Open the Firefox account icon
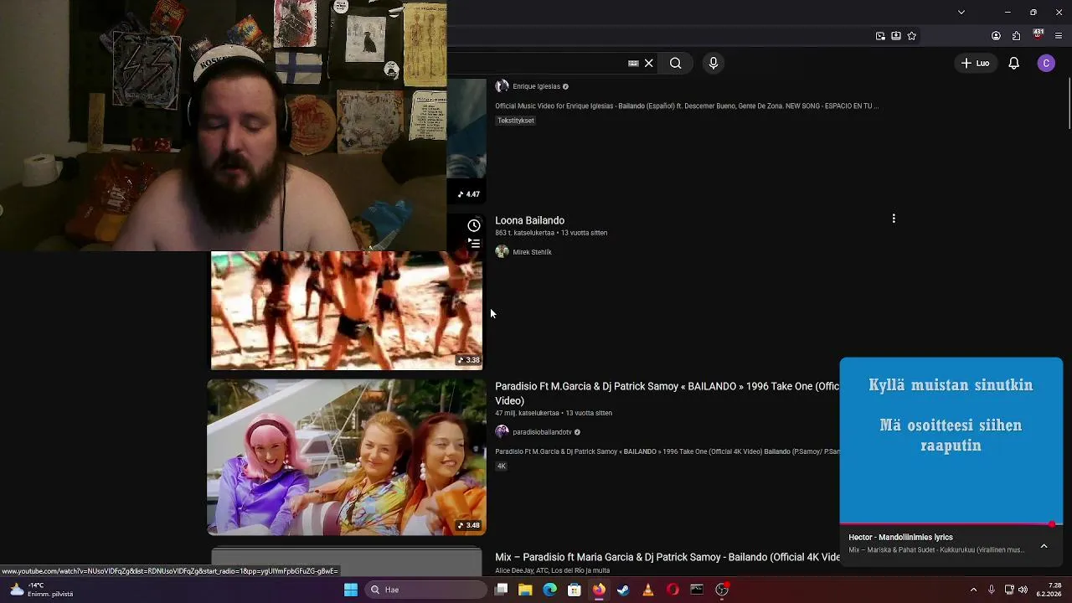This screenshot has height=603, width=1072. 996,36
